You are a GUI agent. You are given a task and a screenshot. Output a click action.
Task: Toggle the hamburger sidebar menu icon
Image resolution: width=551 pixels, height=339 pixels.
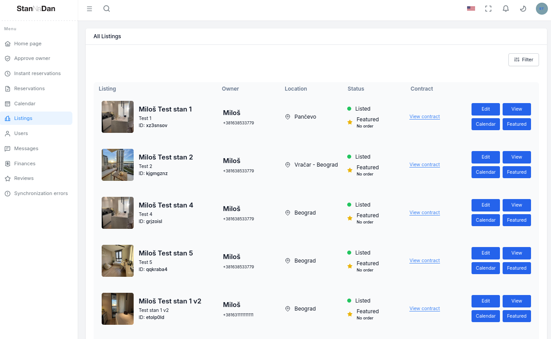pyautogui.click(x=89, y=8)
